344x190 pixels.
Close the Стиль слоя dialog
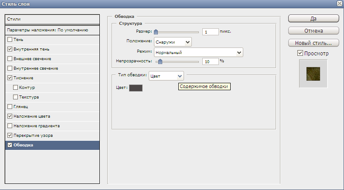(x=339, y=3)
